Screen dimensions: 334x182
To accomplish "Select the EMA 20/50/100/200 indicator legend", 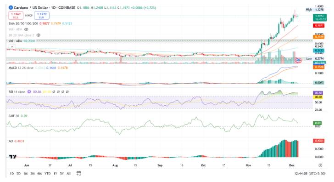I will tap(23, 23).
